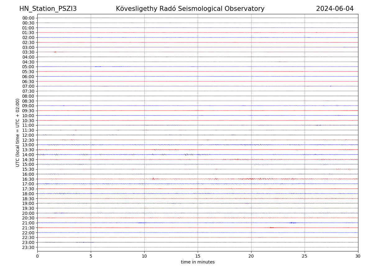Click the 12:00 time row label
The image size is (373, 279).
click(28, 135)
